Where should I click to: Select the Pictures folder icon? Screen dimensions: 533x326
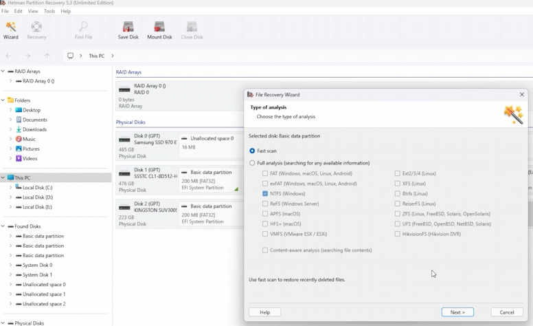19,149
